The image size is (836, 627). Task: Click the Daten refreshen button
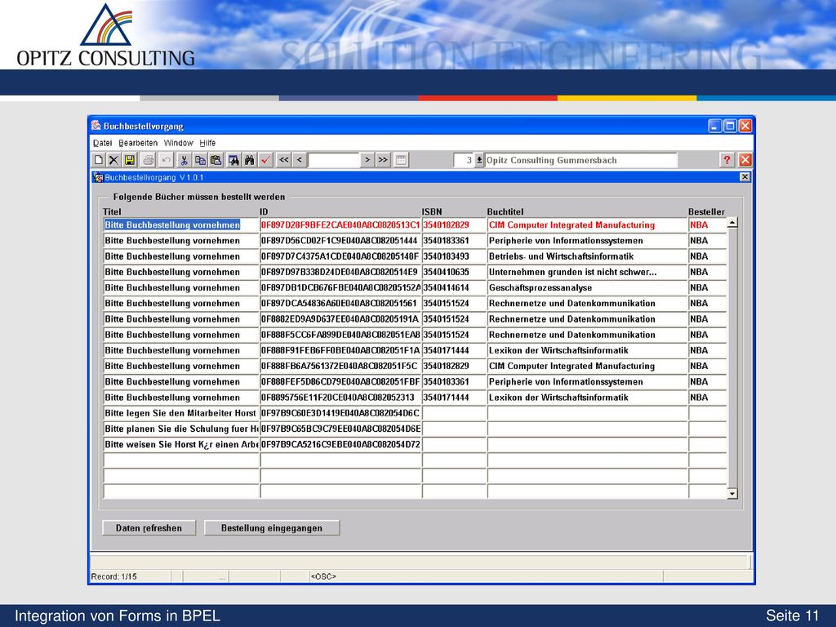(149, 528)
